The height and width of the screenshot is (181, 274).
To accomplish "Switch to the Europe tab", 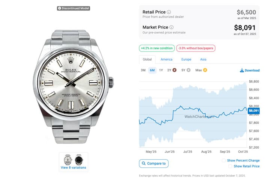I will pos(186,59).
